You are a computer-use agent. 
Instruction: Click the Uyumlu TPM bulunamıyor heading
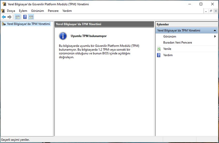click(x=89, y=36)
